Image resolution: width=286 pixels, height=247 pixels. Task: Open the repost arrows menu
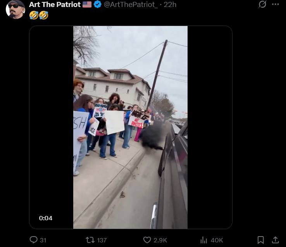90,240
